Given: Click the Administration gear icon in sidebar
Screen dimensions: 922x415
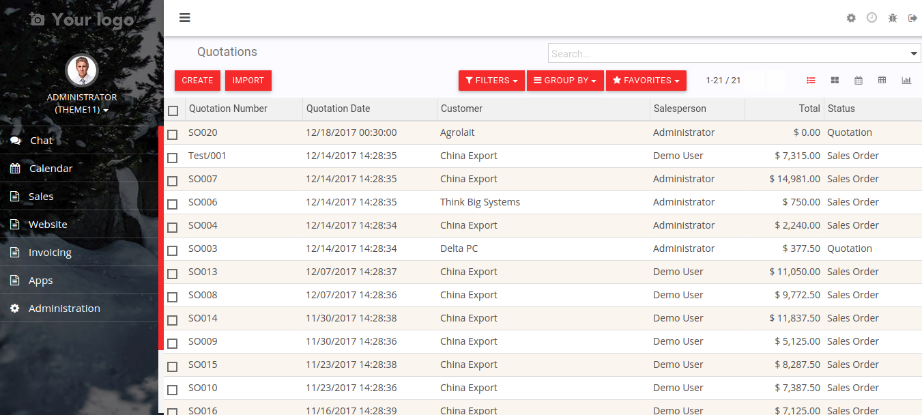Looking at the screenshot, I should point(15,309).
